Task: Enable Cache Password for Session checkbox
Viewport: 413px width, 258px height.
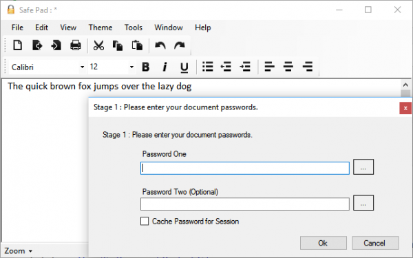Action: tap(145, 221)
